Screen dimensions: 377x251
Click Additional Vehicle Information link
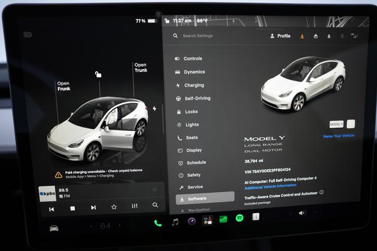point(270,187)
